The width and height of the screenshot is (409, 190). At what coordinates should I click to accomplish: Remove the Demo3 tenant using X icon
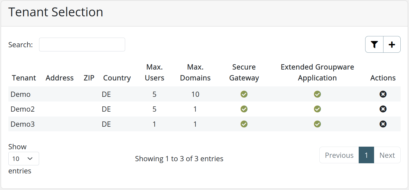[x=383, y=124]
